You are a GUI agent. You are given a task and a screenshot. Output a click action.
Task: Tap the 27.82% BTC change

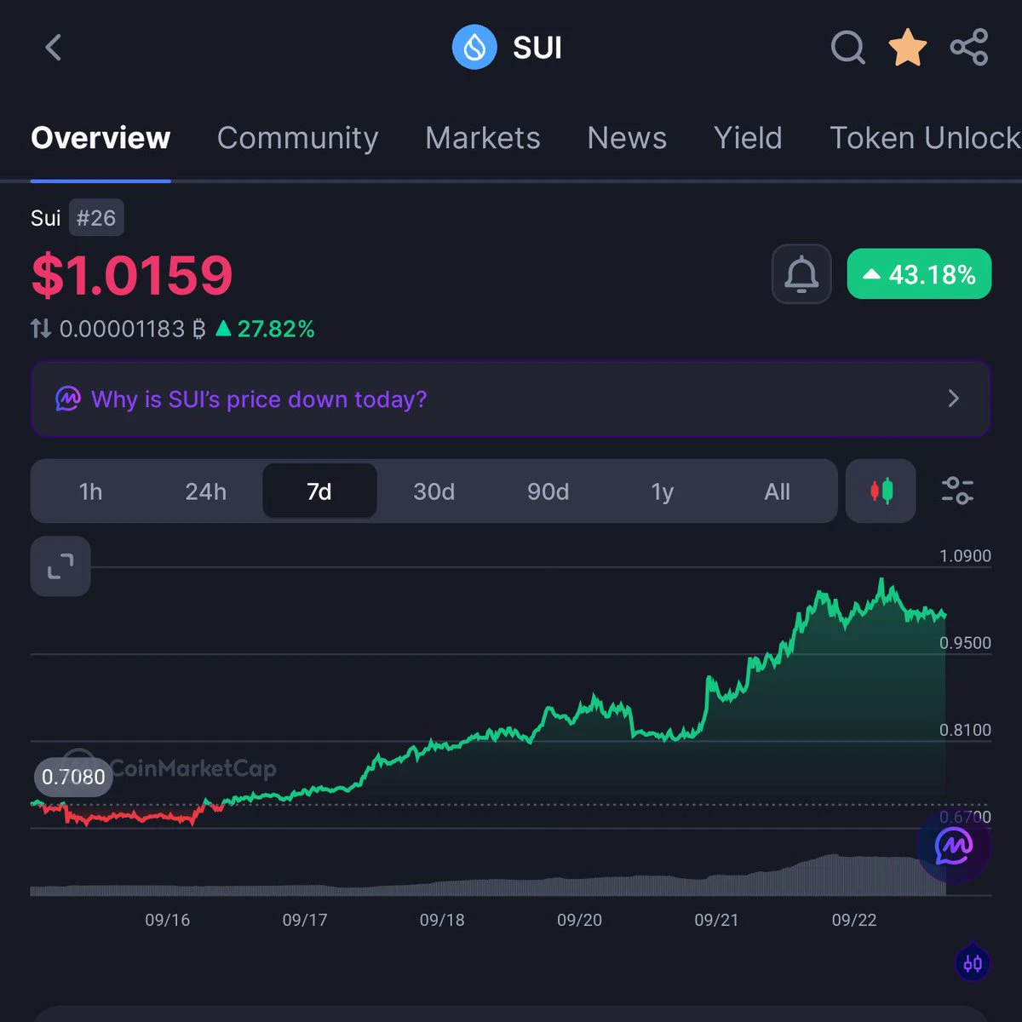coord(265,329)
